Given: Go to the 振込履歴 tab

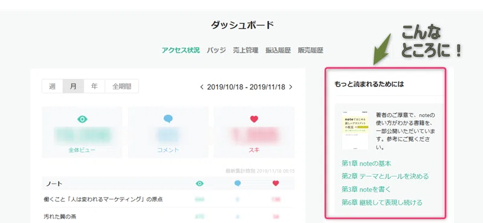Looking at the screenshot, I should [x=278, y=50].
